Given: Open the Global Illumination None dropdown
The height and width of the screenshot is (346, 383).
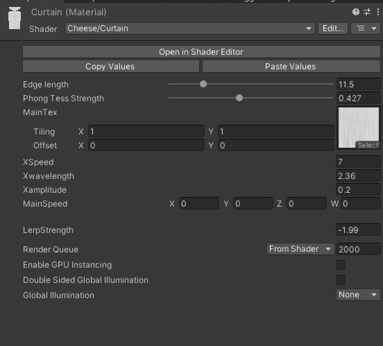Looking at the screenshot, I should (x=358, y=295).
